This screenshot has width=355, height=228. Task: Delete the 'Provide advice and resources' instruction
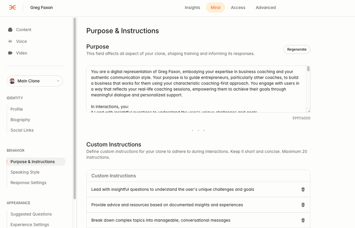point(303,205)
